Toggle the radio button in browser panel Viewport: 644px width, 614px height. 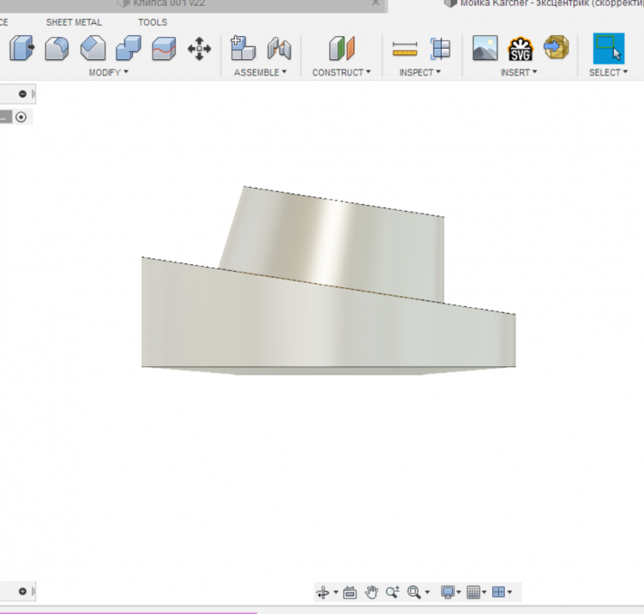21,117
